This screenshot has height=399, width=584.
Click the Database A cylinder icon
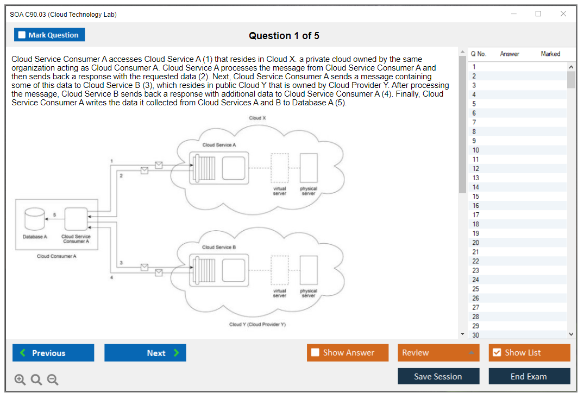coord(35,219)
